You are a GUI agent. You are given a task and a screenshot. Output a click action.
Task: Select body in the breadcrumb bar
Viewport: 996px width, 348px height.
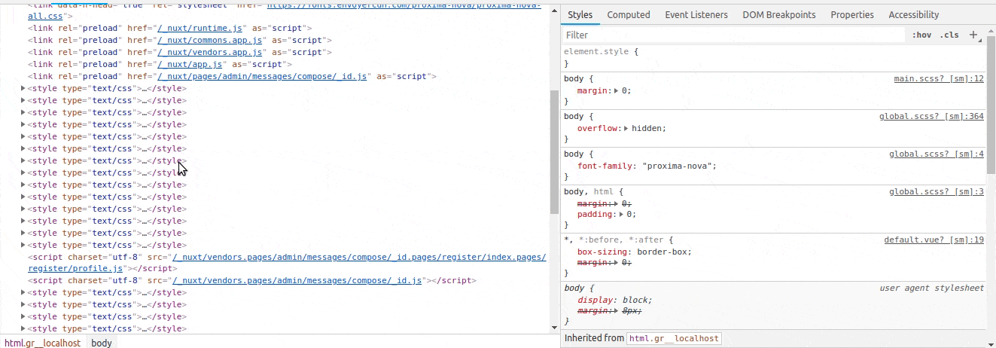tap(102, 343)
